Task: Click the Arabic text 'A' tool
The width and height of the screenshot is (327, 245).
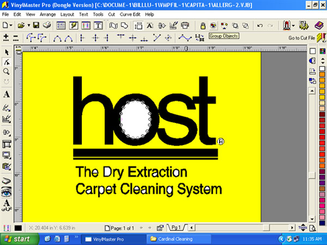Action: (7, 205)
